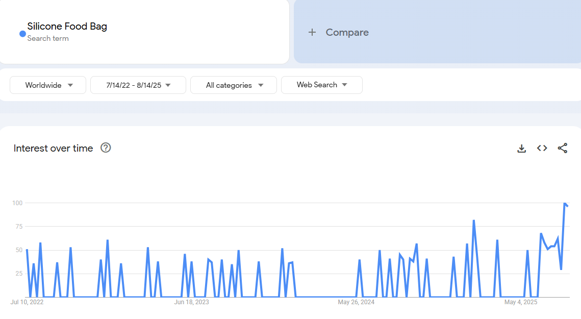Click the chart spike reaching above 75
The image size is (581, 319).
coord(474,220)
